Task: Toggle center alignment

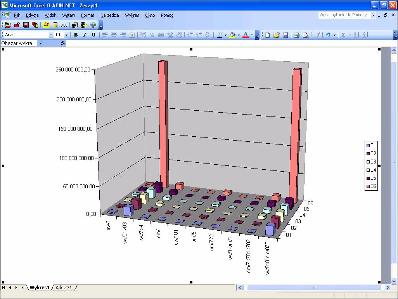Action: pos(114,35)
